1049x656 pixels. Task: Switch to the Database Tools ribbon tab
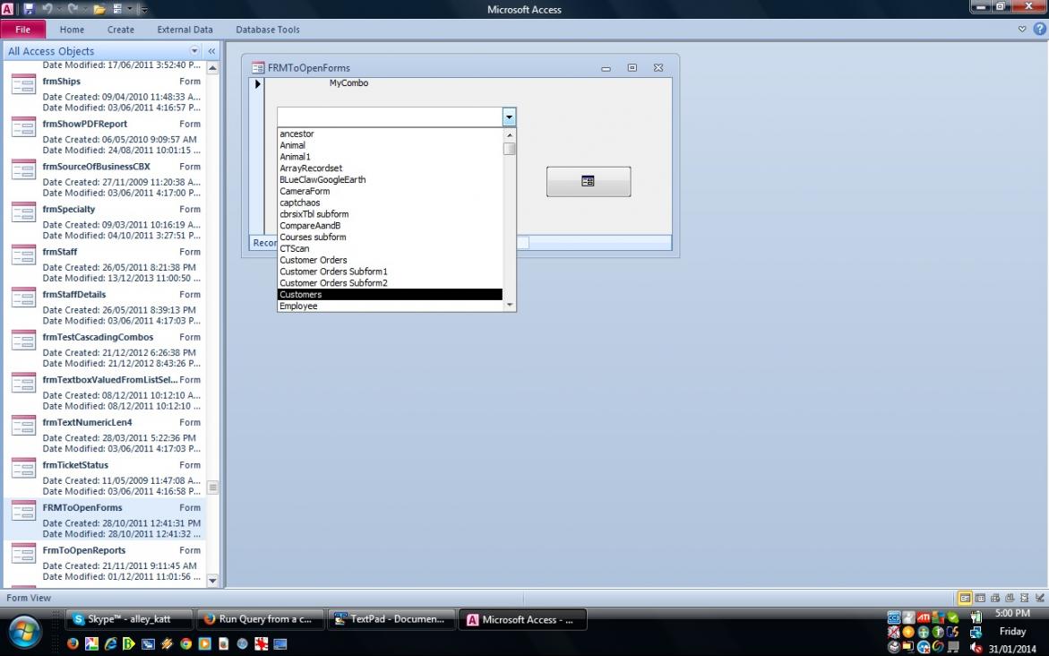click(268, 30)
